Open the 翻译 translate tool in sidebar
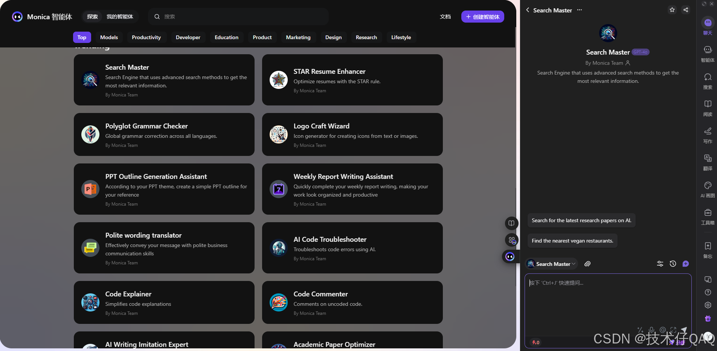717x351 pixels. 708,162
